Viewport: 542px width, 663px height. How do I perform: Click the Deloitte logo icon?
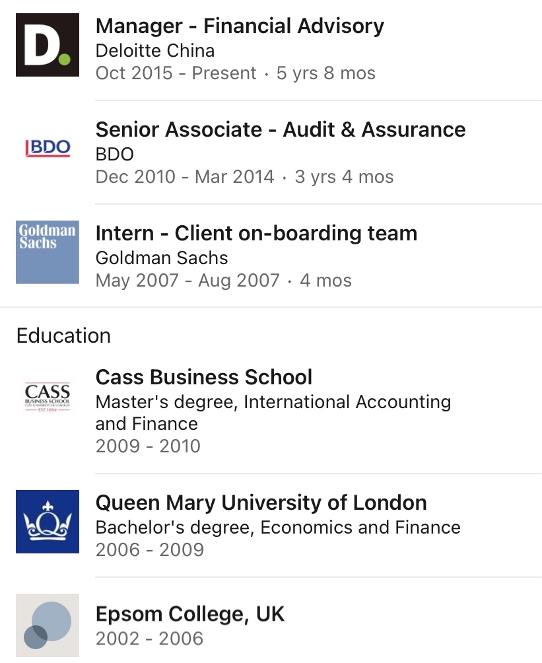pyautogui.click(x=48, y=45)
